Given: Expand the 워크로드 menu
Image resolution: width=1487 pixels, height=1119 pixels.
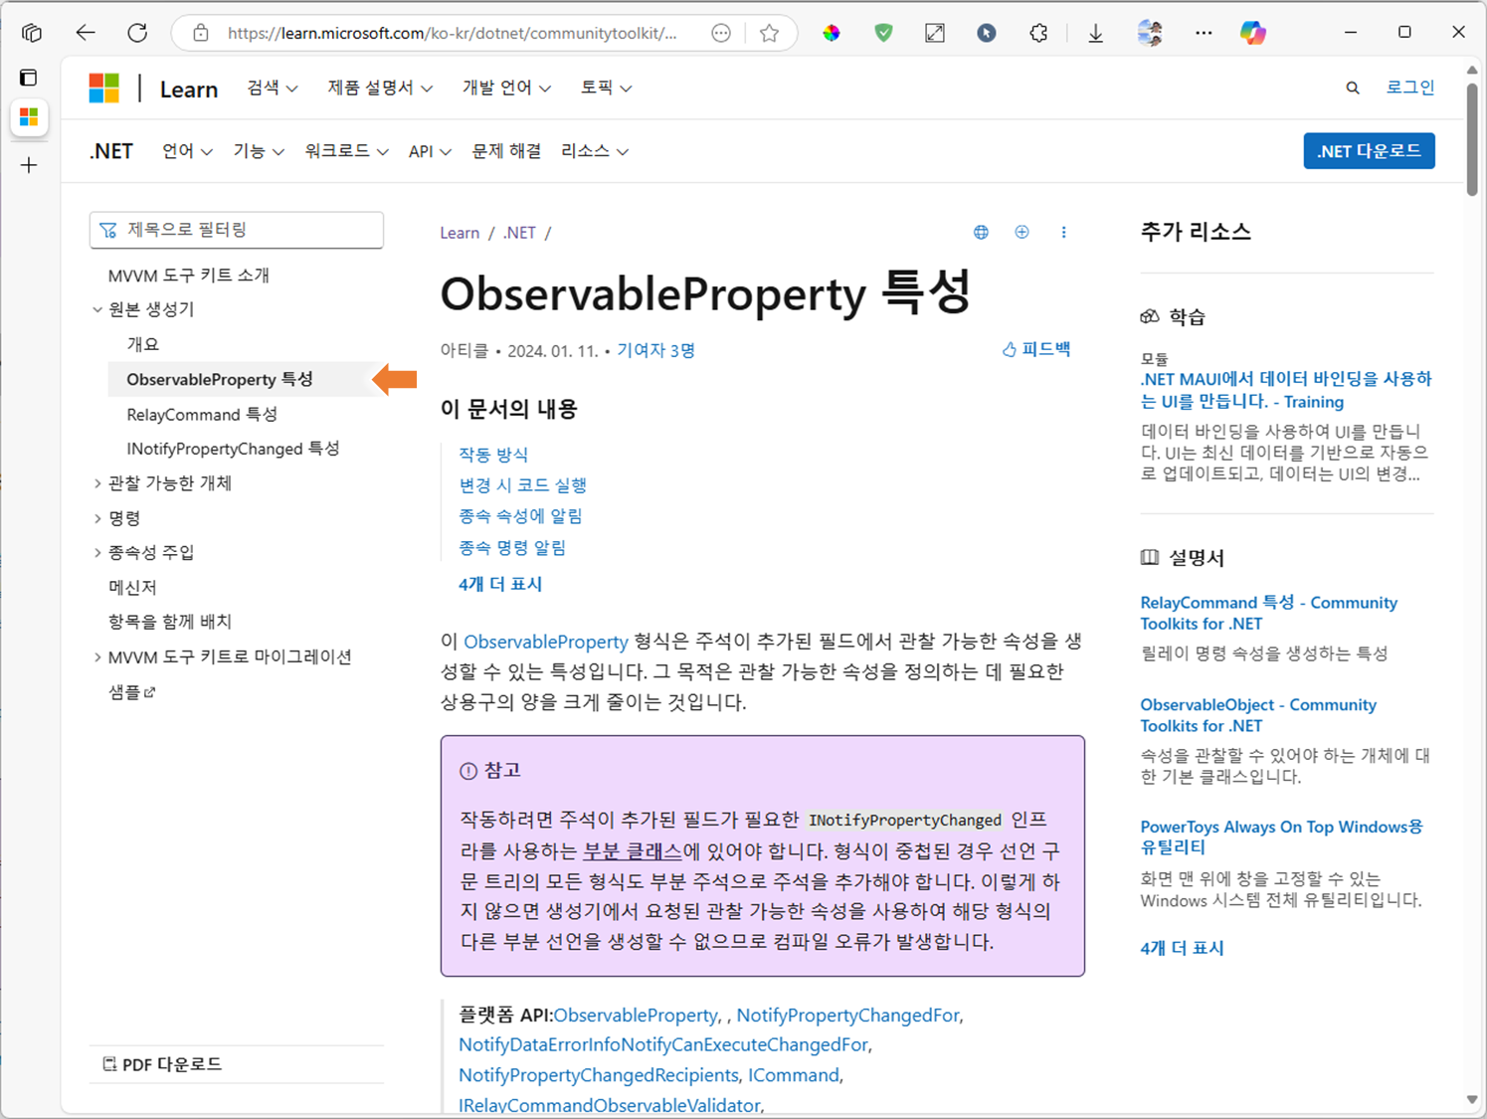Looking at the screenshot, I should (x=346, y=151).
